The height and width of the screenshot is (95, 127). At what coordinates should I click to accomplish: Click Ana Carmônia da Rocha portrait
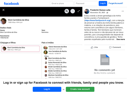pos(45,52)
